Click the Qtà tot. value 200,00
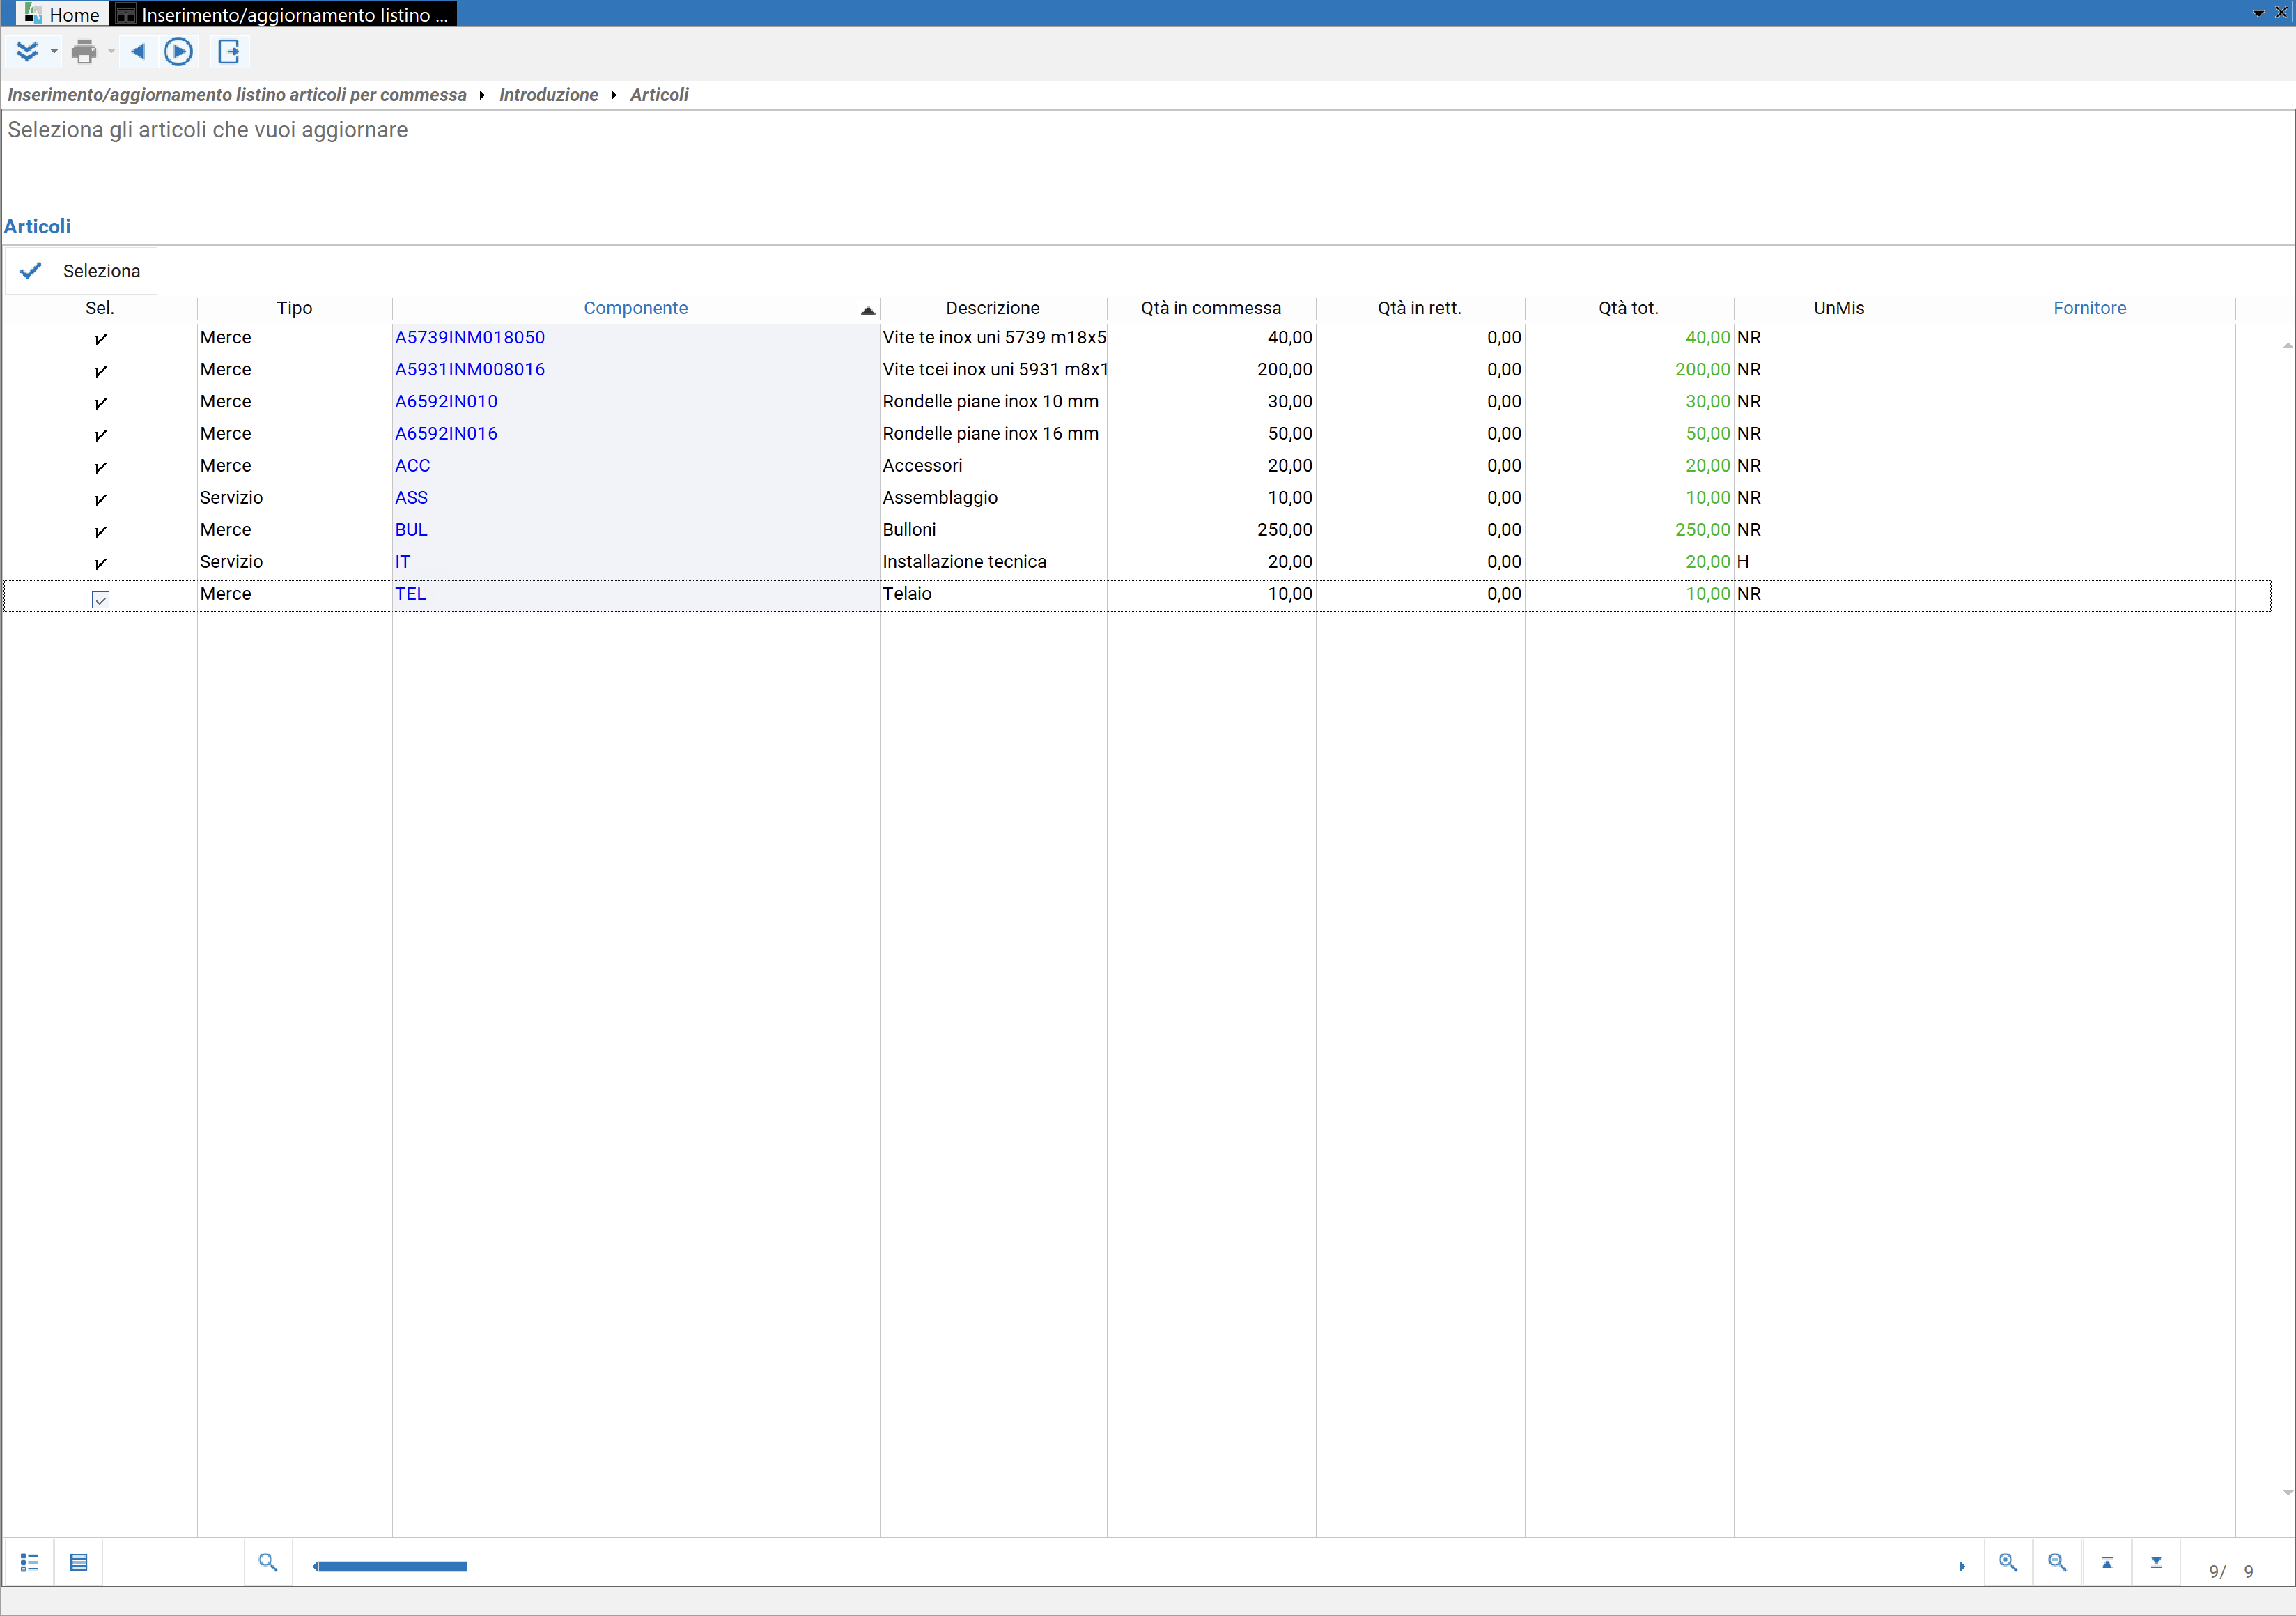 (x=1702, y=370)
